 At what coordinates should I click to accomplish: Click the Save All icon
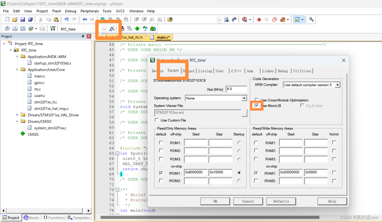tap(30, 19)
